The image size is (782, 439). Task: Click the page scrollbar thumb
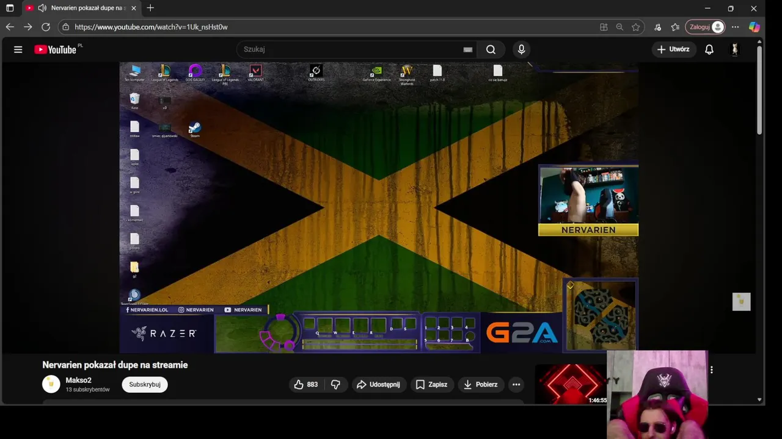tap(759, 90)
